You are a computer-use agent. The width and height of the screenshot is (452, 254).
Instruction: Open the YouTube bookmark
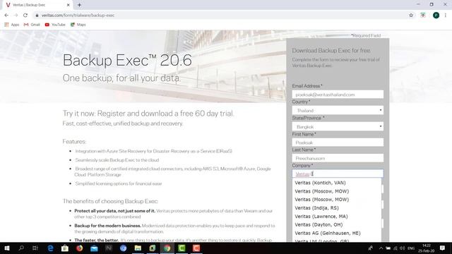click(55, 25)
